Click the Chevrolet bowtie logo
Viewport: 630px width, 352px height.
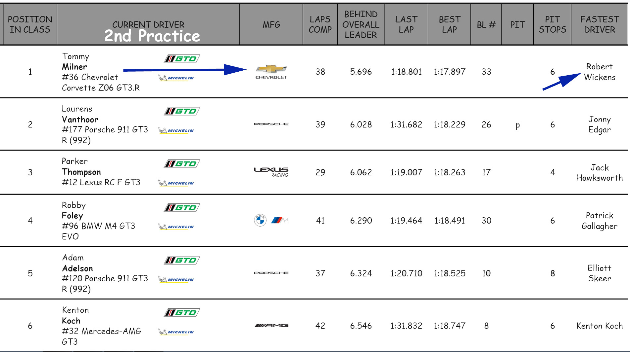(x=271, y=69)
